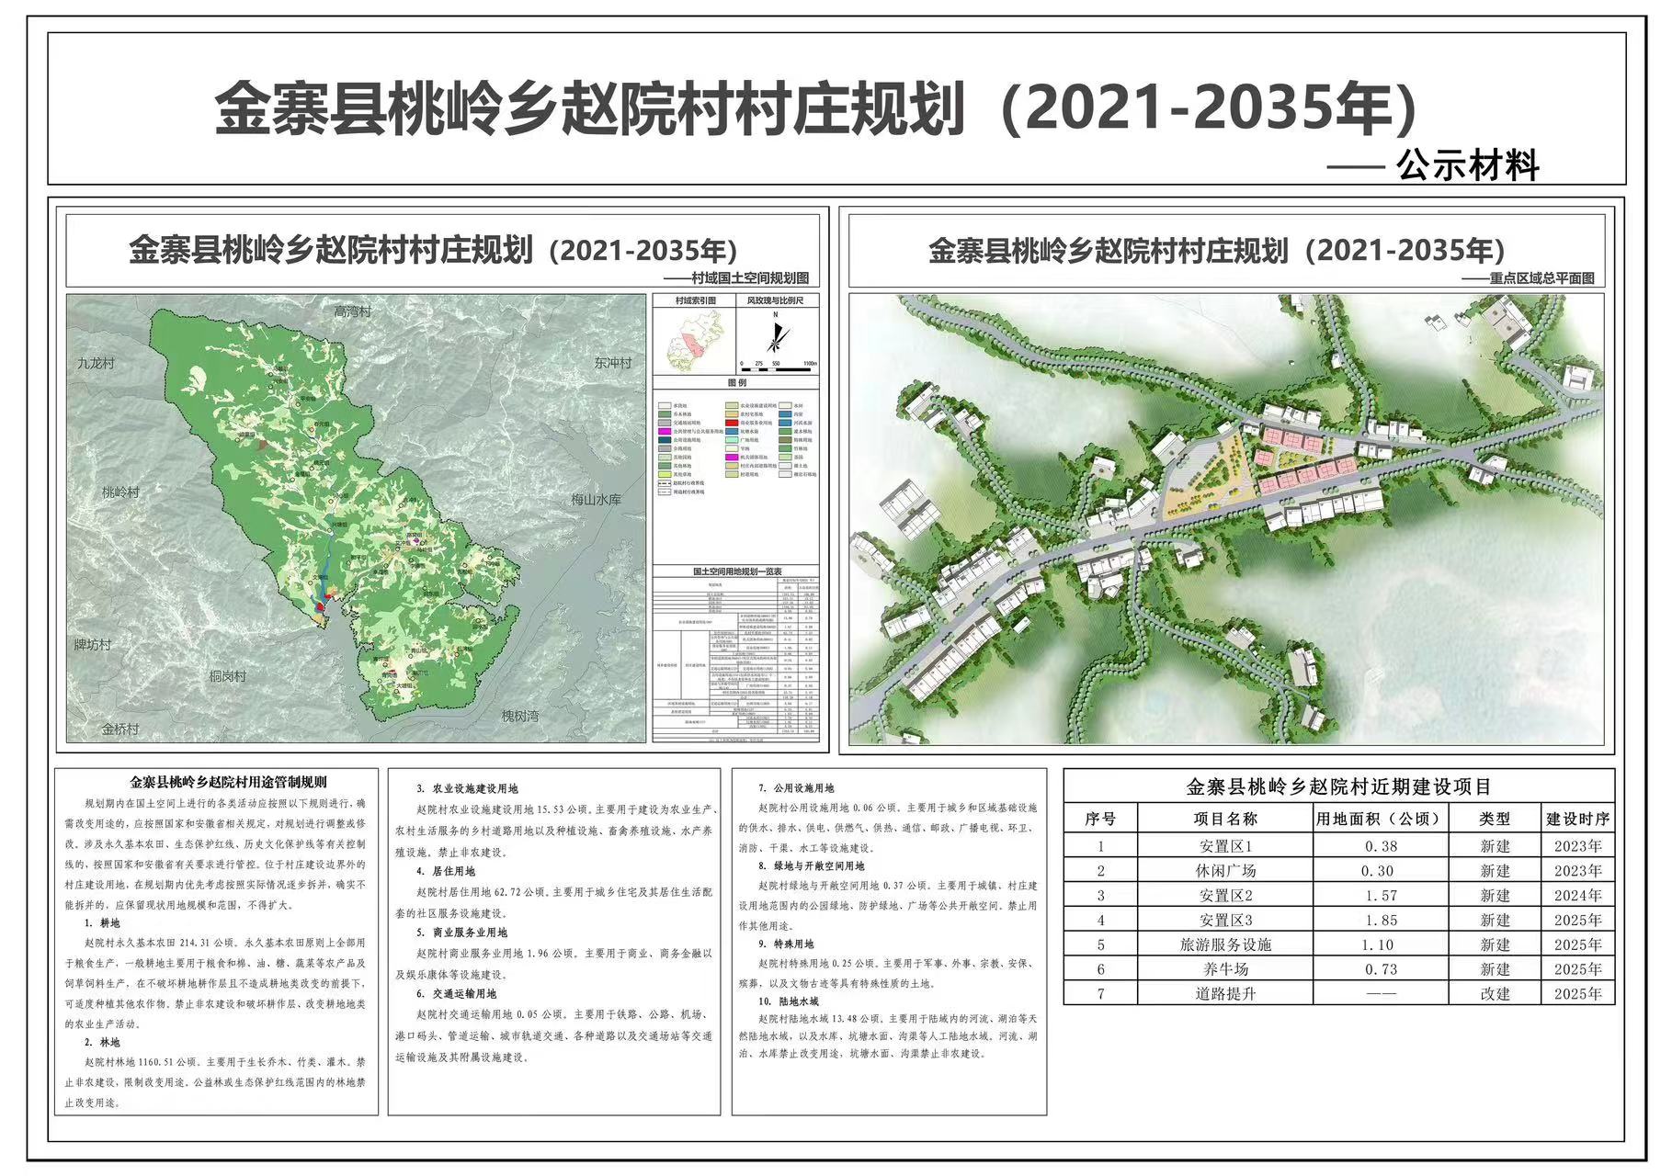Click the '1. 耕地' section heading
The width and height of the screenshot is (1672, 1176).
coord(102,922)
